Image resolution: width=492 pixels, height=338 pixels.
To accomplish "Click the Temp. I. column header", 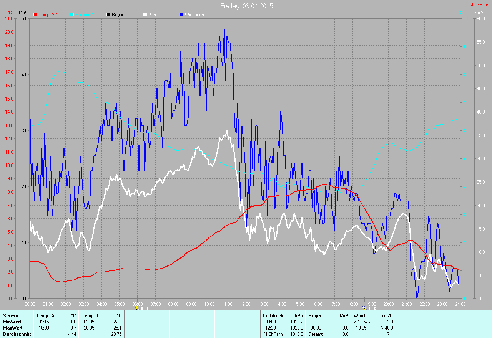I will click(90, 316).
